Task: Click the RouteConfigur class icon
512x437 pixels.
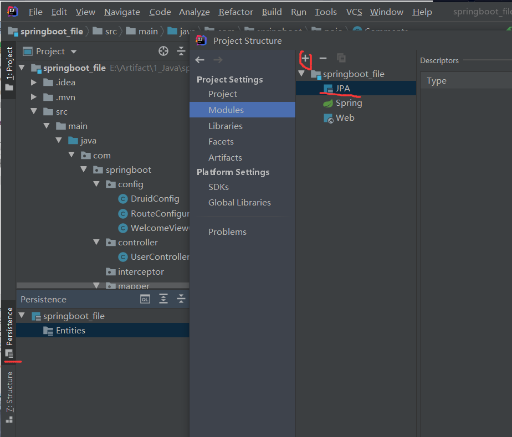Action: [x=123, y=214]
